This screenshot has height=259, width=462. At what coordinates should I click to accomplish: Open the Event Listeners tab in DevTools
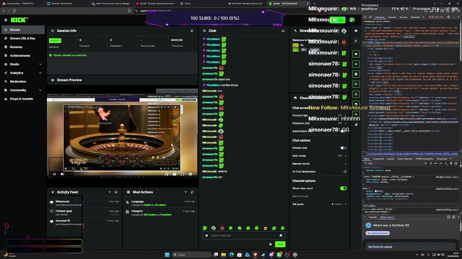[405, 159]
